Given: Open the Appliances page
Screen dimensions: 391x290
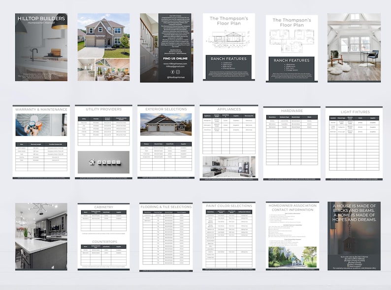Looking at the screenshot, I should (229, 143).
